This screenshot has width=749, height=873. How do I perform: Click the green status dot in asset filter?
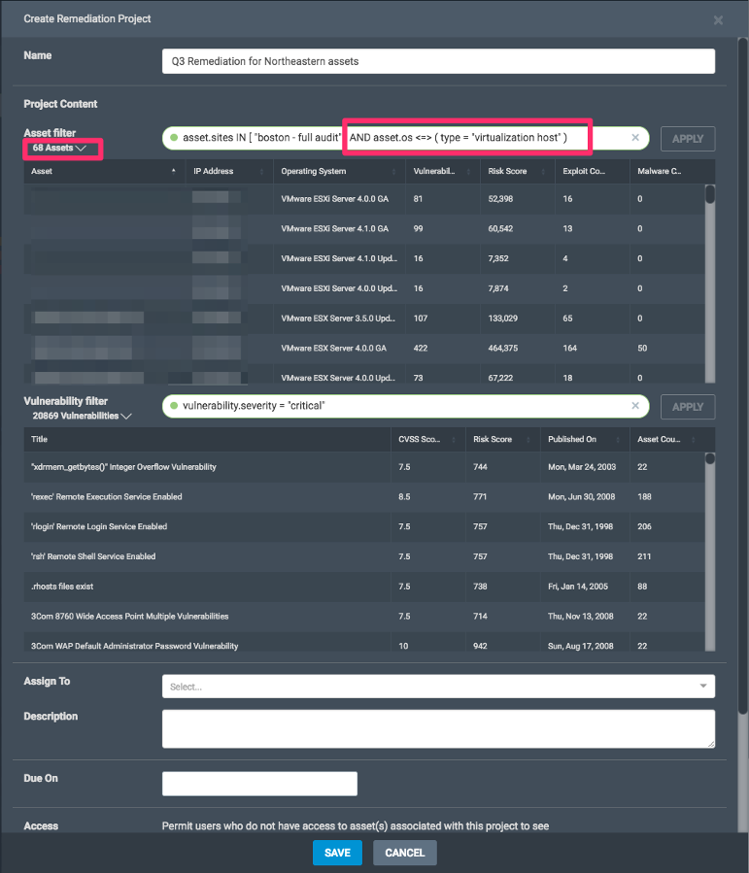coord(174,139)
